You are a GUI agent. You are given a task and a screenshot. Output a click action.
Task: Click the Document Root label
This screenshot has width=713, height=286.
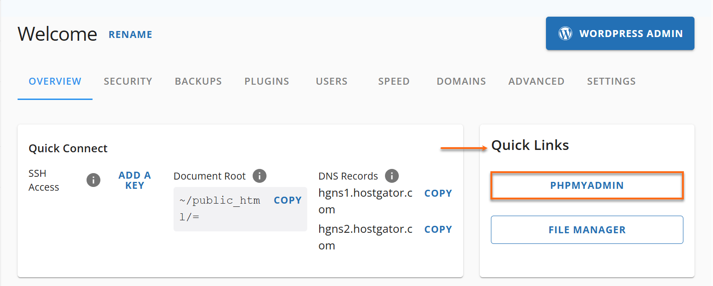point(210,176)
